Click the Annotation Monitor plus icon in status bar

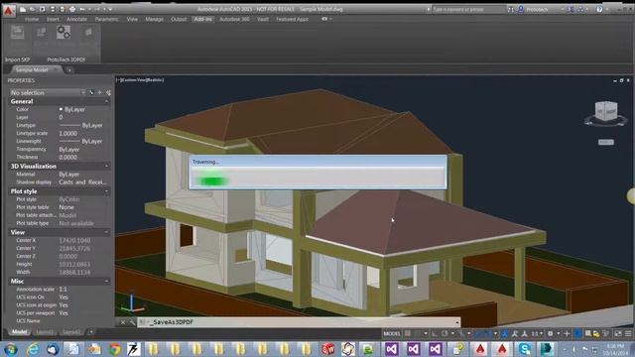tap(567, 333)
